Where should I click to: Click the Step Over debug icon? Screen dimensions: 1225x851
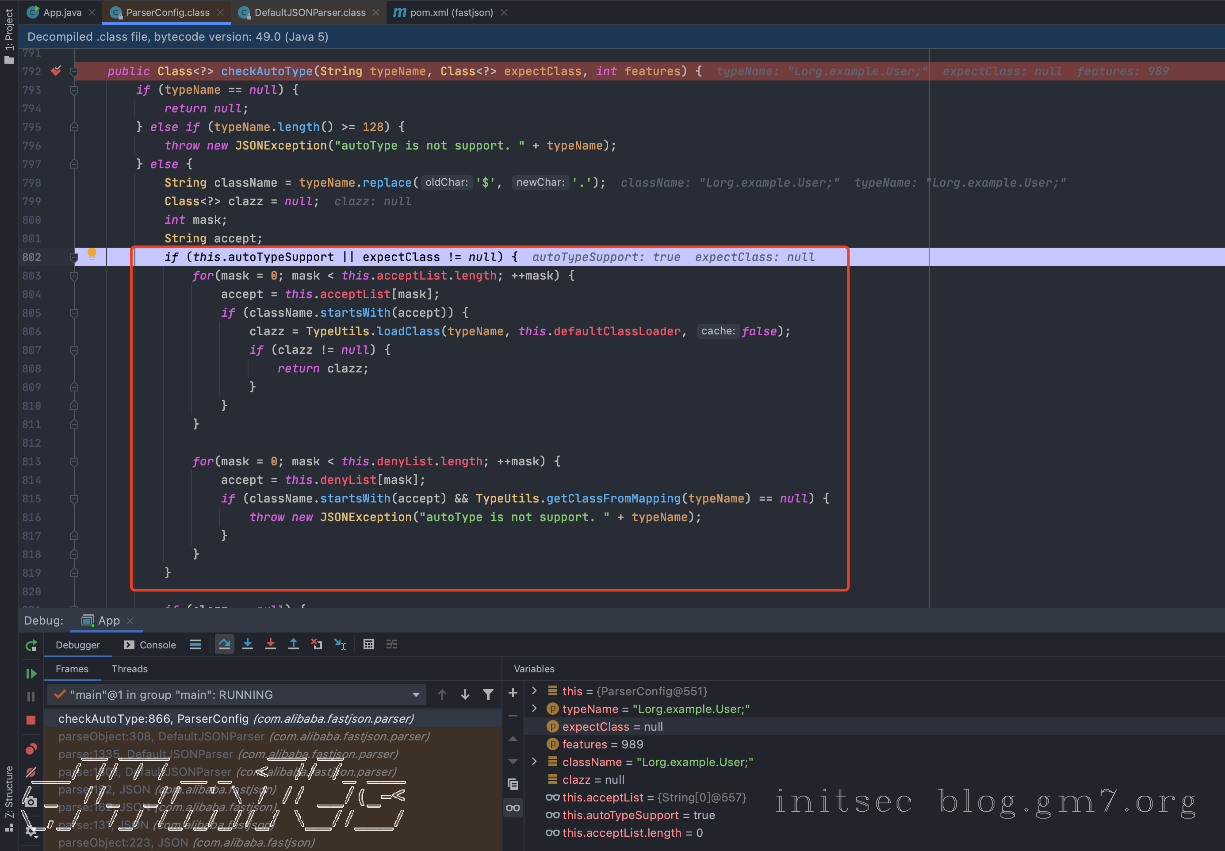[x=224, y=644]
